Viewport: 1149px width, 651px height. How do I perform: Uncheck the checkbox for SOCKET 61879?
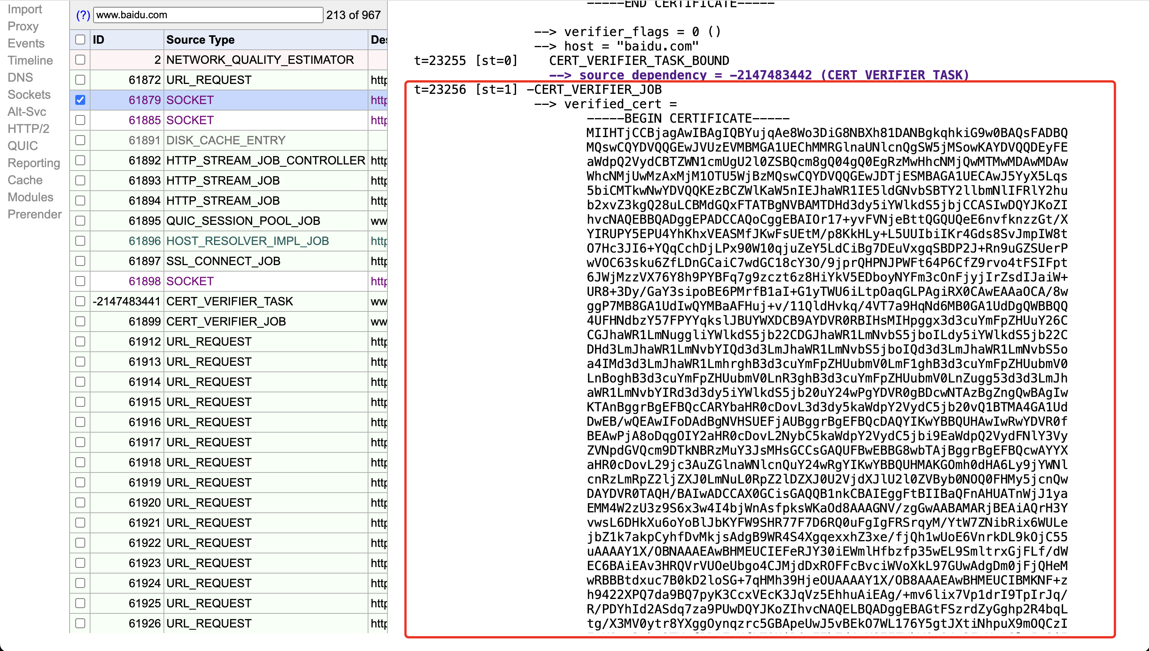[x=80, y=100]
